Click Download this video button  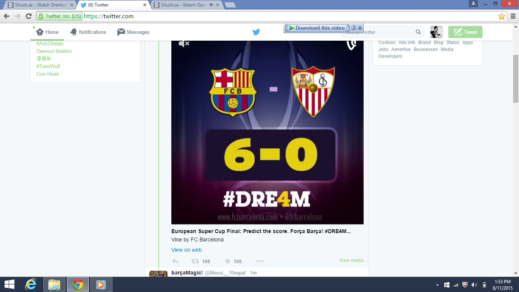(x=317, y=28)
